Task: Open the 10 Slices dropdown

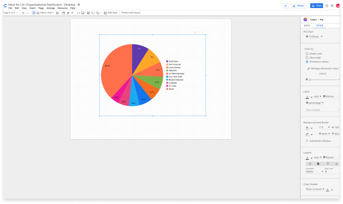Action: click(315, 37)
